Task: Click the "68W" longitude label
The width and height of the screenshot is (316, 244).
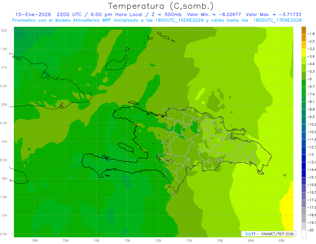Action: [x=282, y=240]
